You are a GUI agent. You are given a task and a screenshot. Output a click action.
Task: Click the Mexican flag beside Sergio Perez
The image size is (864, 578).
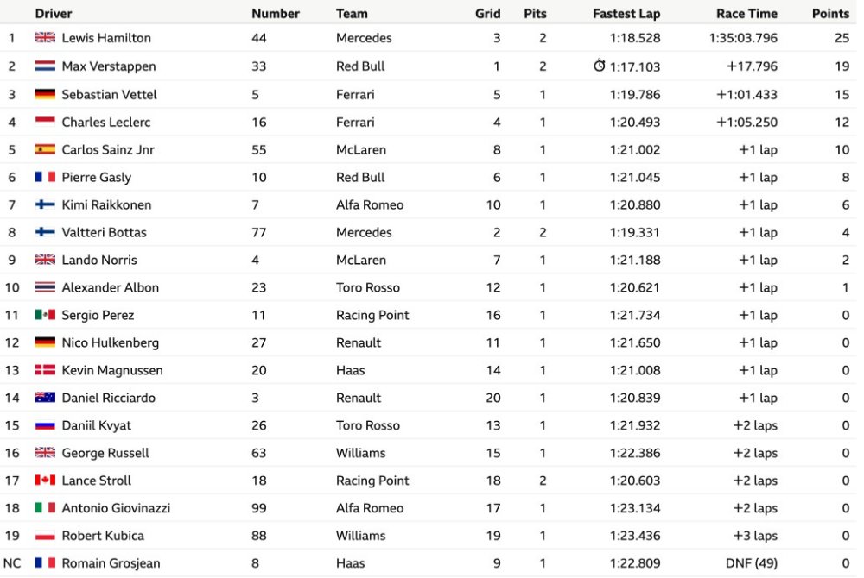(45, 314)
